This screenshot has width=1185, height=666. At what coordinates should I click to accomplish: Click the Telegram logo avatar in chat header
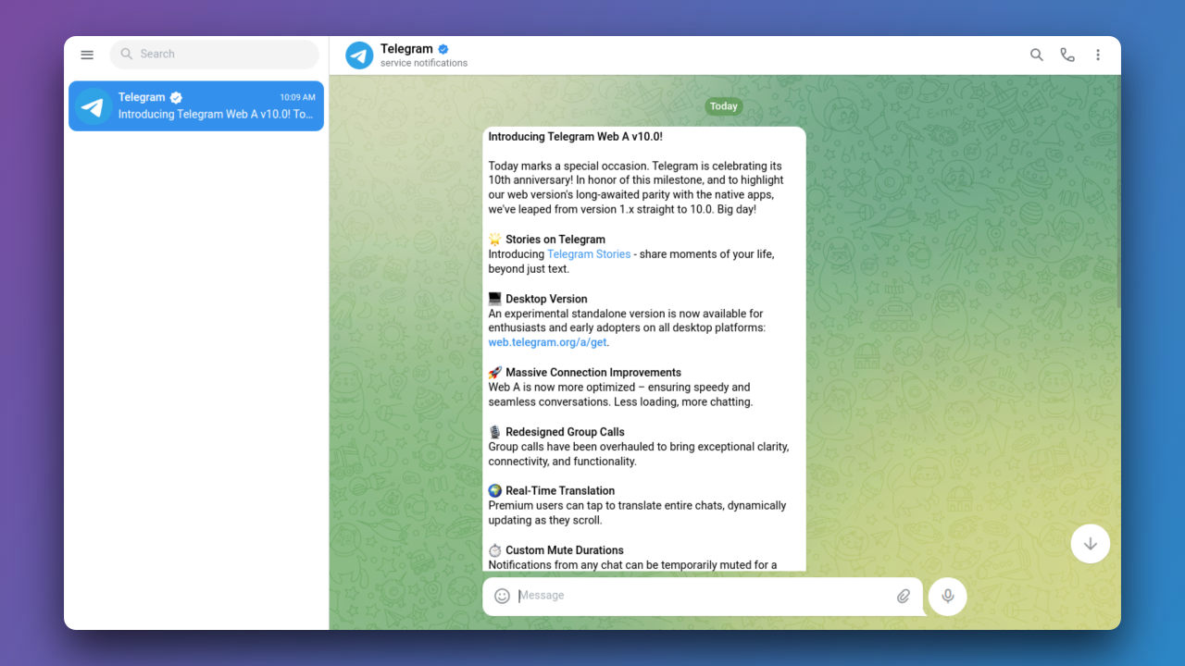[x=359, y=55]
